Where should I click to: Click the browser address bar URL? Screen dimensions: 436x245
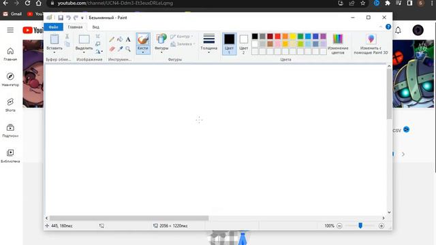tap(115, 3)
